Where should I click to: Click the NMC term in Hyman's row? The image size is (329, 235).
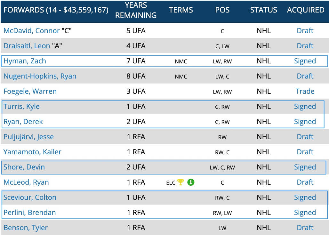(x=181, y=61)
